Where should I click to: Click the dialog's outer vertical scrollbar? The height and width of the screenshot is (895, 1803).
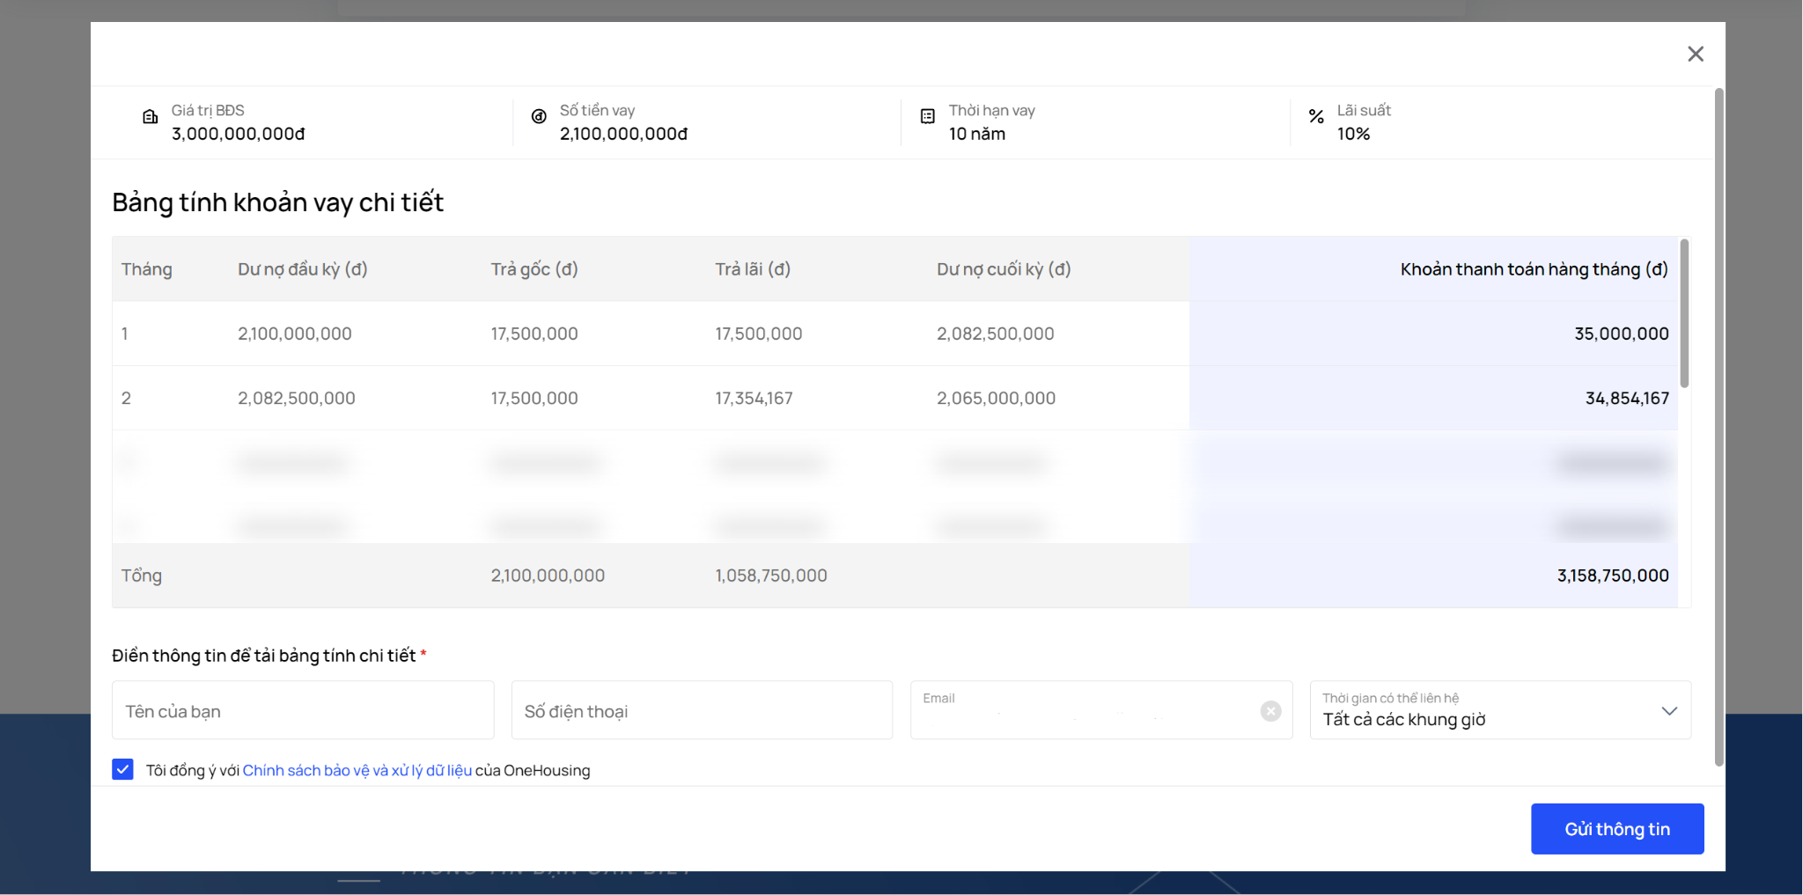pos(1718,427)
